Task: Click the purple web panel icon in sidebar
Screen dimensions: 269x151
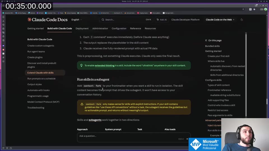Action: [x=3, y=46]
